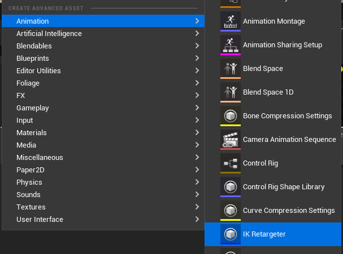Click the Foliage label
This screenshot has width=343, height=254.
tap(28, 83)
